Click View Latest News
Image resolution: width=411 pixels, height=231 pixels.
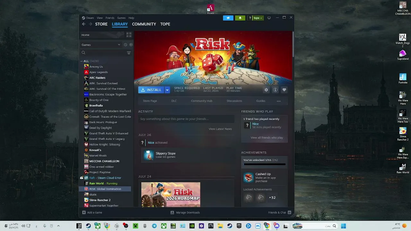[220, 129]
